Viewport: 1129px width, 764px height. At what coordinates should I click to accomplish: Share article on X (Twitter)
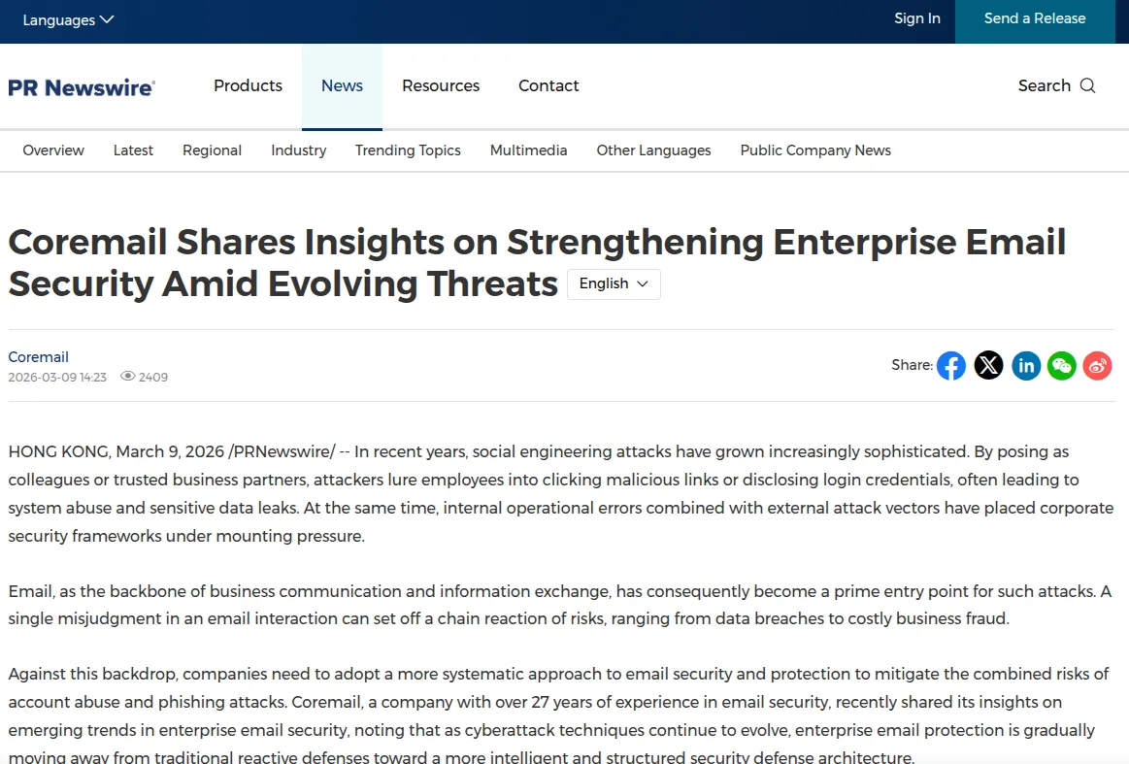(988, 365)
